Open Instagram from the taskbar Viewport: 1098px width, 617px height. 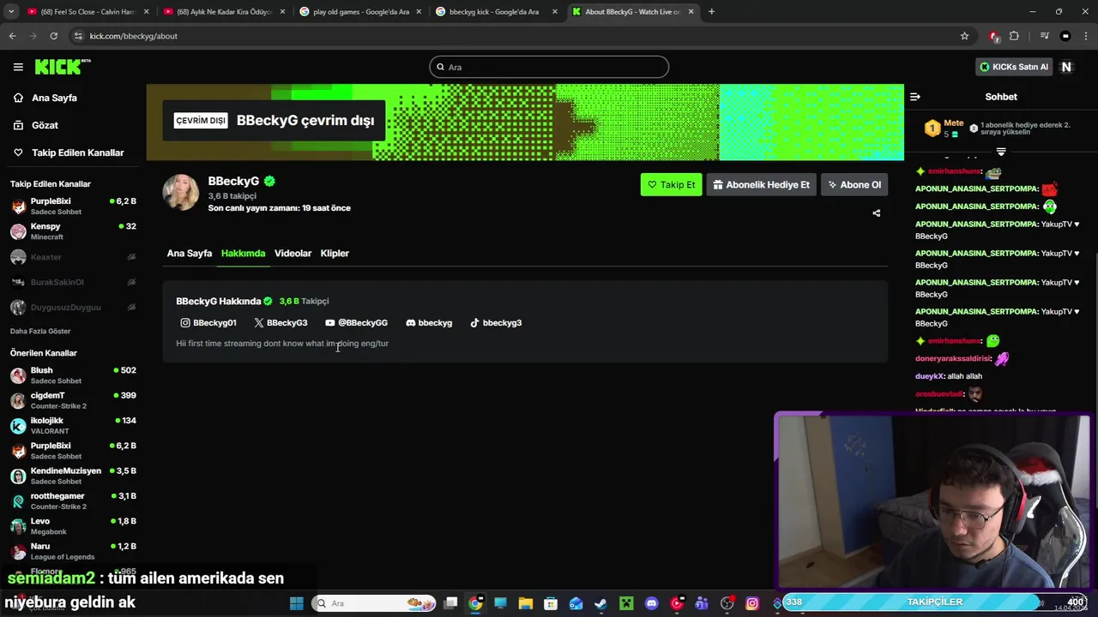click(x=752, y=603)
